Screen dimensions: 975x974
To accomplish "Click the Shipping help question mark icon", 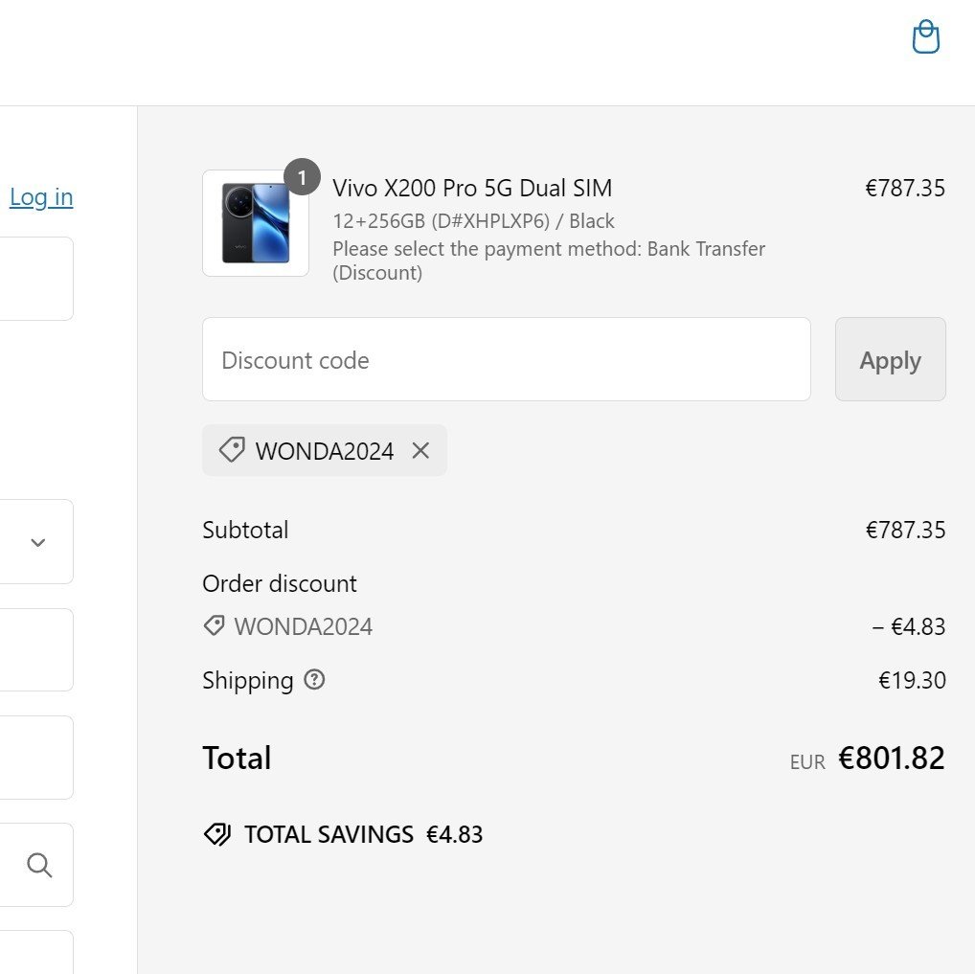I will point(314,680).
